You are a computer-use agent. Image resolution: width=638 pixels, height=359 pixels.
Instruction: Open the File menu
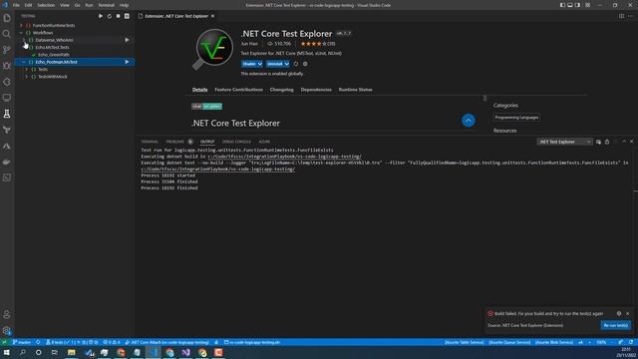tap(16, 5)
